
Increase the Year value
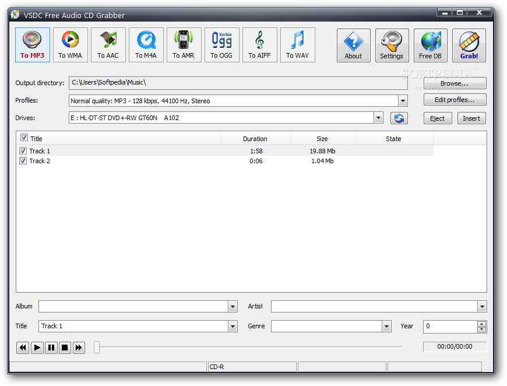tap(481, 324)
